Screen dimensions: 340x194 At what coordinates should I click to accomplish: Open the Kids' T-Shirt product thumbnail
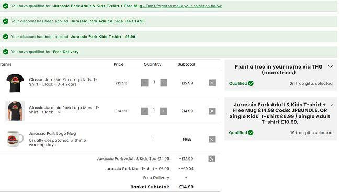(x=15, y=83)
